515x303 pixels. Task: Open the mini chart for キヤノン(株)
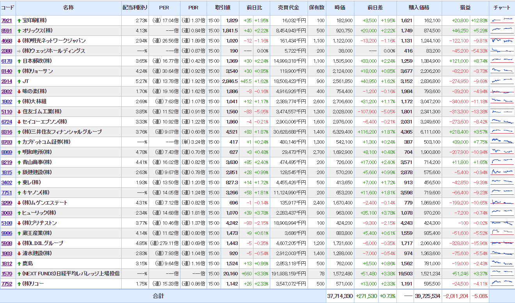502,192
